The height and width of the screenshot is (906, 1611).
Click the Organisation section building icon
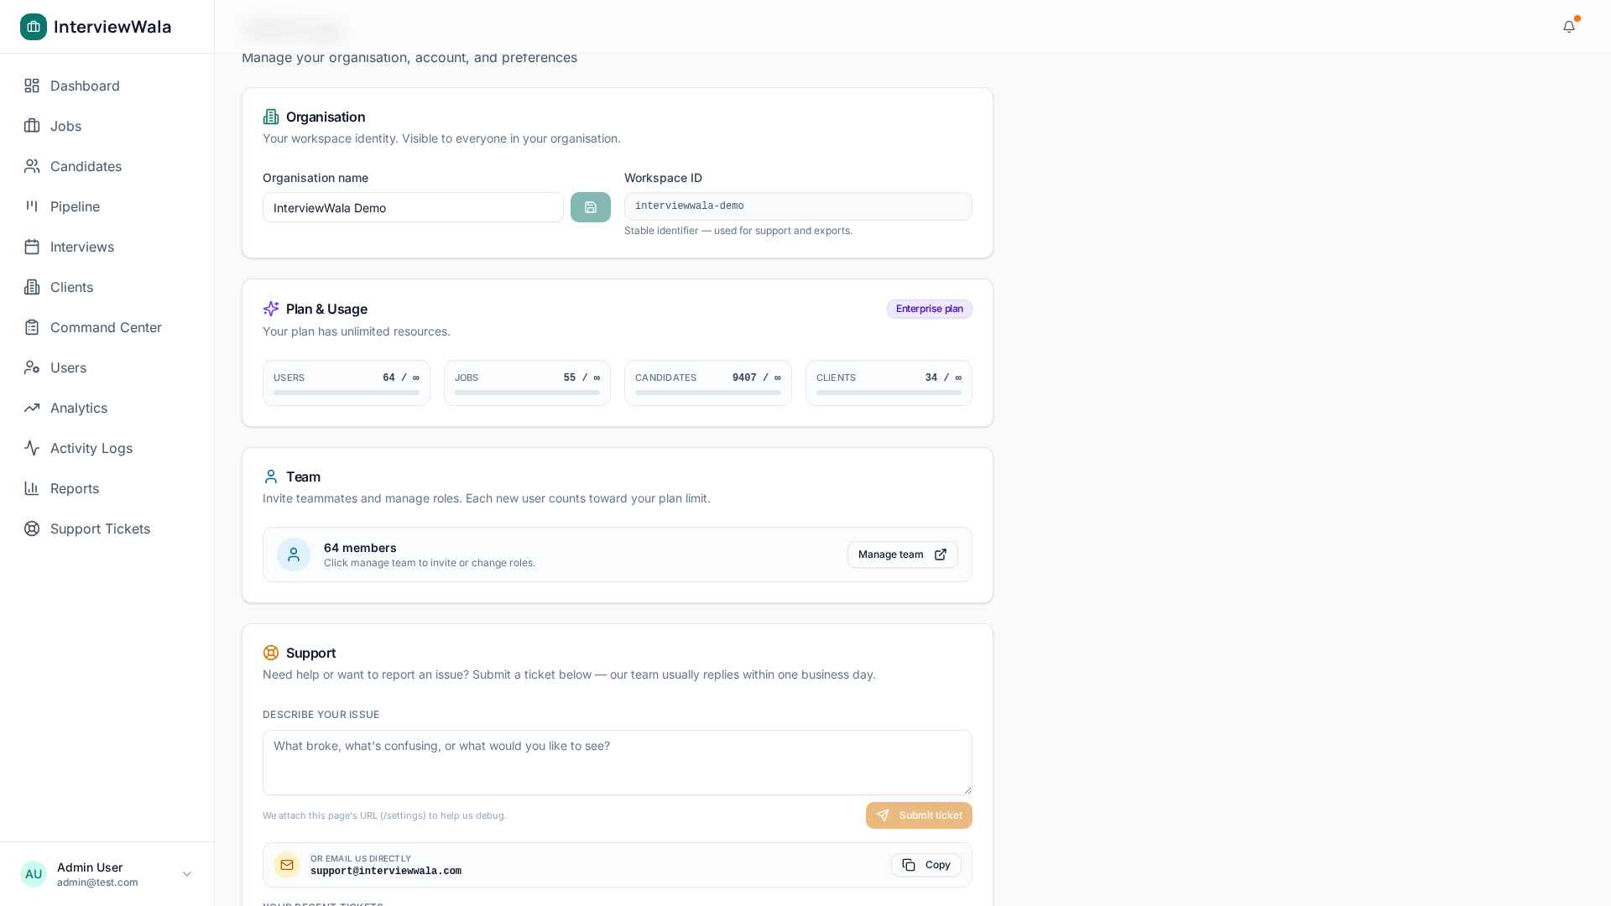271,117
